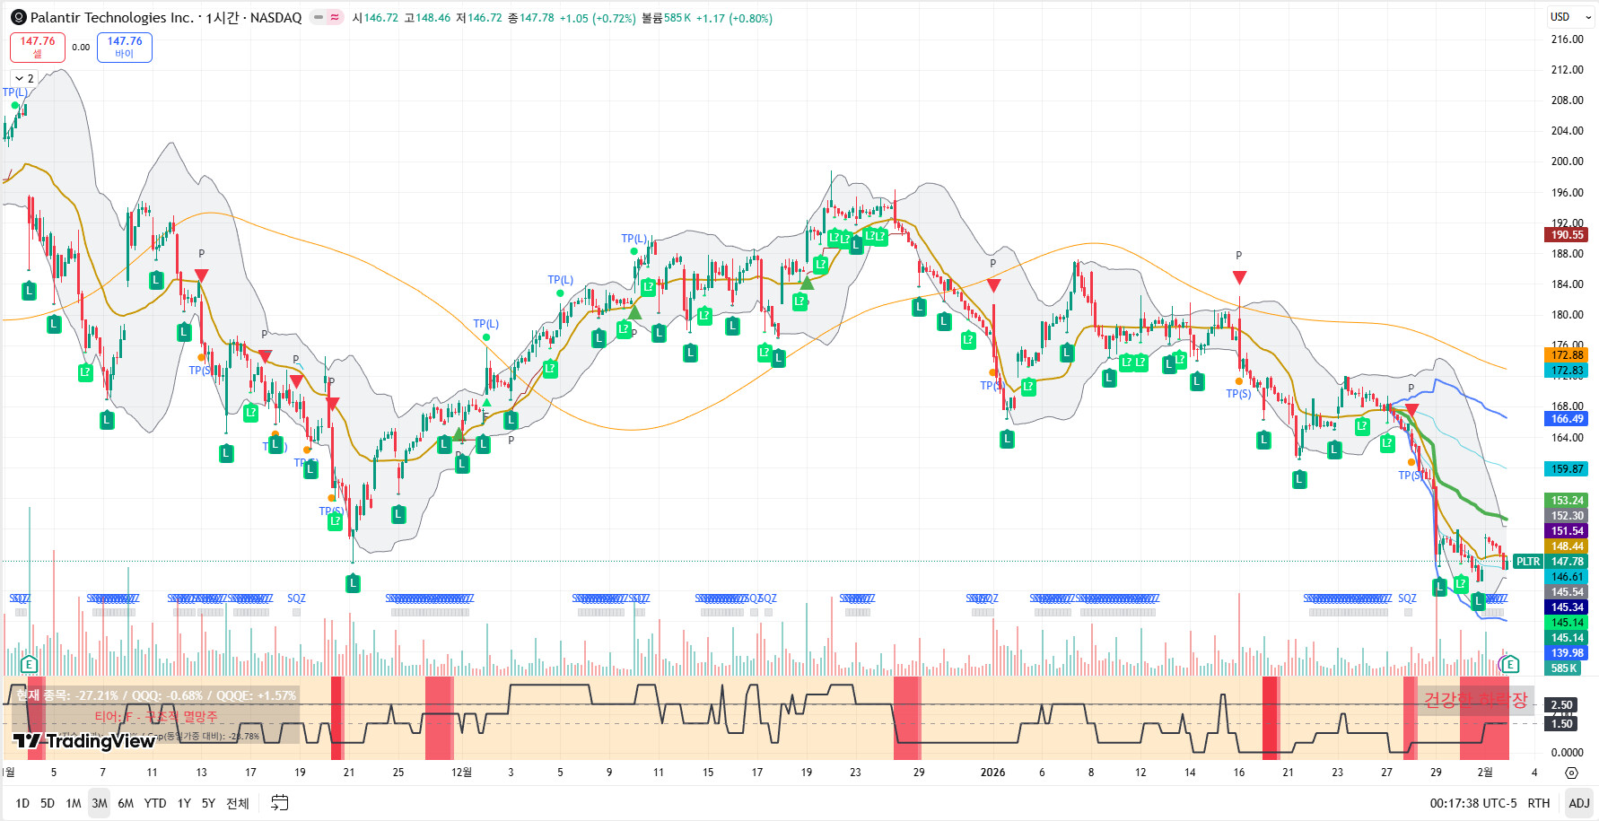The width and height of the screenshot is (1599, 821).
Task: Open the 1시간 interval selector in the title
Action: click(x=222, y=18)
